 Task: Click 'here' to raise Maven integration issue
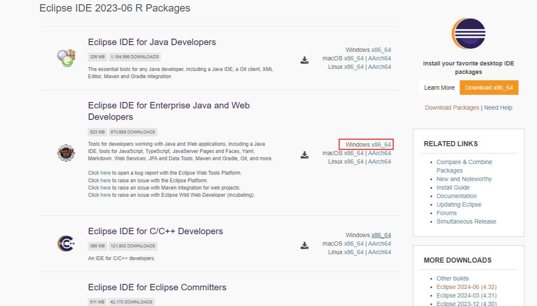click(106, 187)
